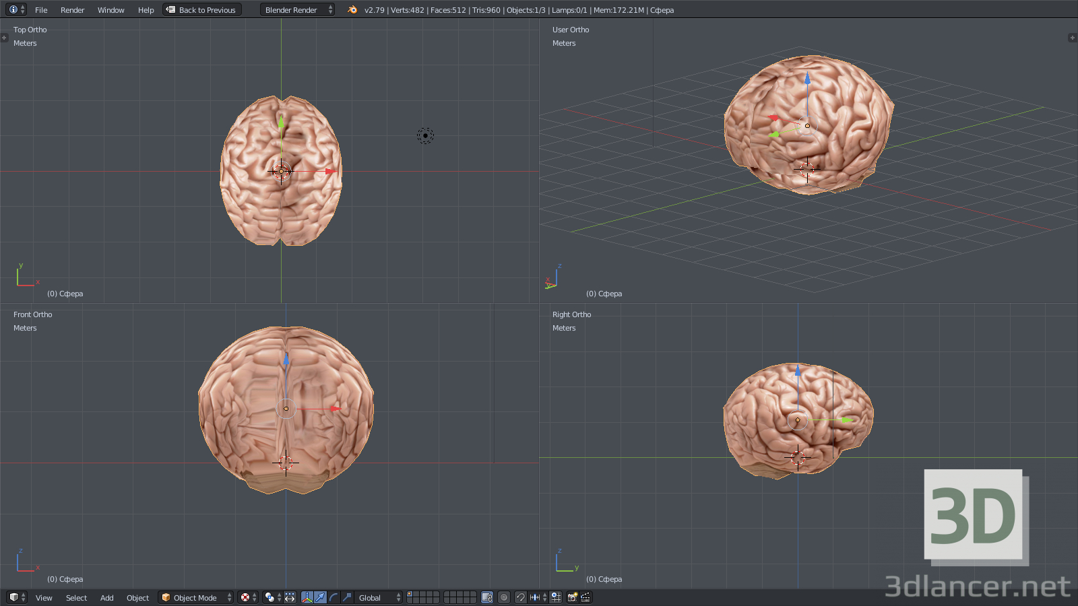Click the Blender logo in the info bar
The width and height of the screenshot is (1078, 606).
[x=351, y=9]
